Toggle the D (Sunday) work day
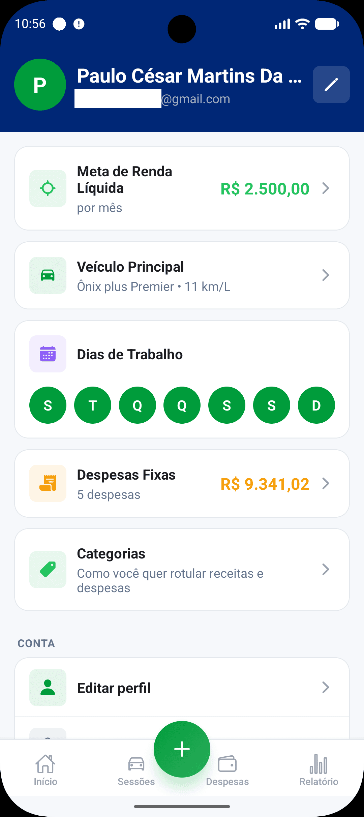This screenshot has height=817, width=364. [x=316, y=405]
